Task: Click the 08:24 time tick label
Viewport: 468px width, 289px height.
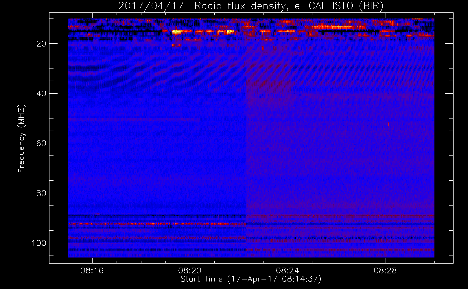Action: [x=288, y=271]
